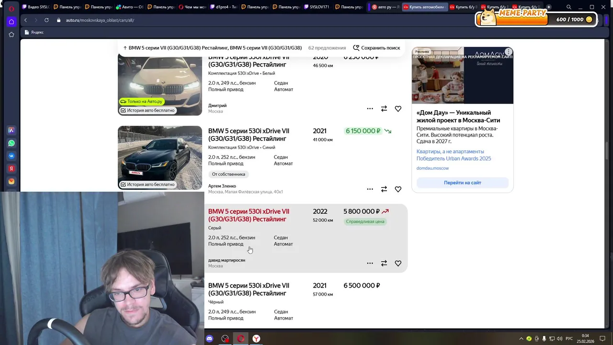Image resolution: width=613 pixels, height=345 pixels.
Task: Open Discord from the taskbar
Action: [x=209, y=339]
